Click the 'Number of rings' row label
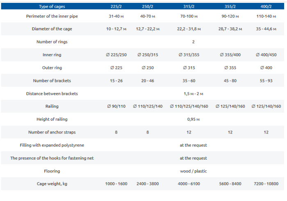 pos(52,42)
